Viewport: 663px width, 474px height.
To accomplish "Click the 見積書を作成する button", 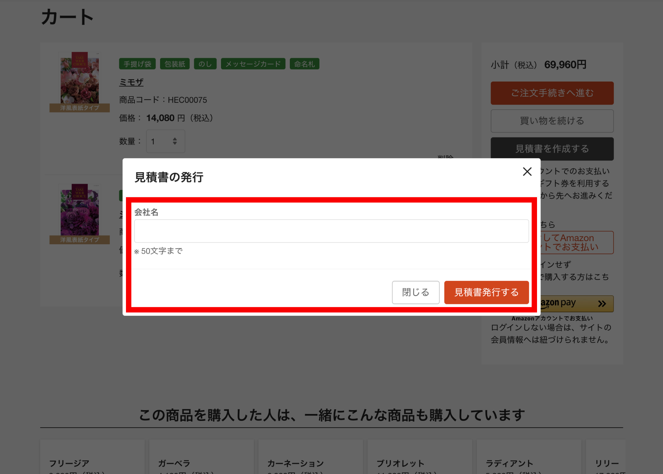I will pyautogui.click(x=552, y=149).
